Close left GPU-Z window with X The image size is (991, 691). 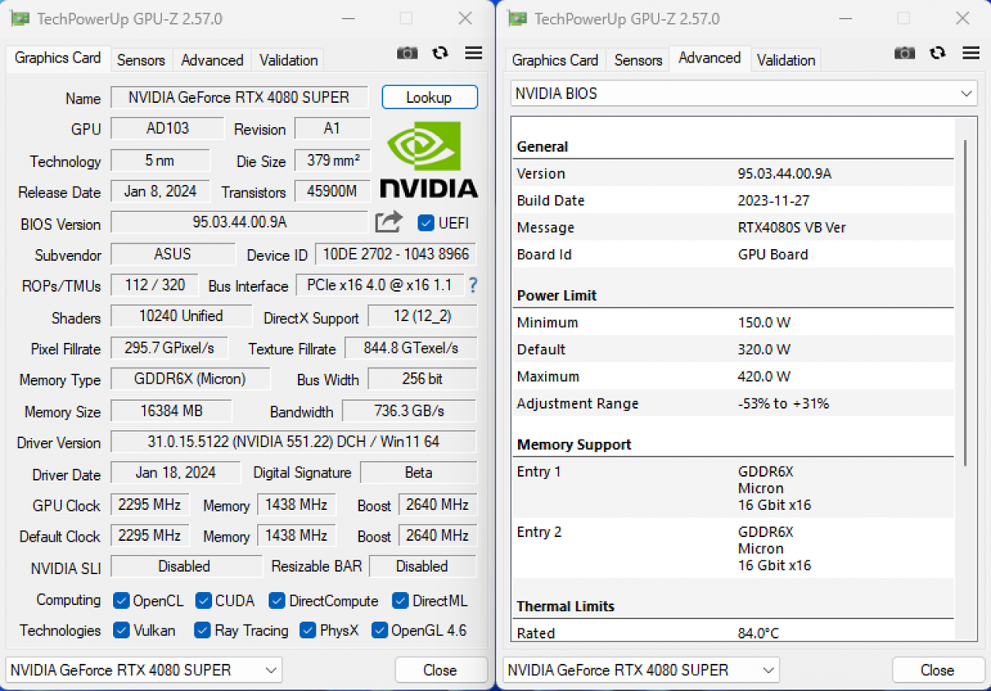(x=465, y=19)
